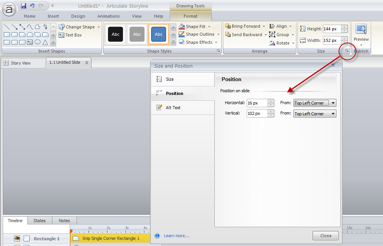This screenshot has width=383, height=246.
Task: Click the Bring Forward button
Action: (x=243, y=26)
